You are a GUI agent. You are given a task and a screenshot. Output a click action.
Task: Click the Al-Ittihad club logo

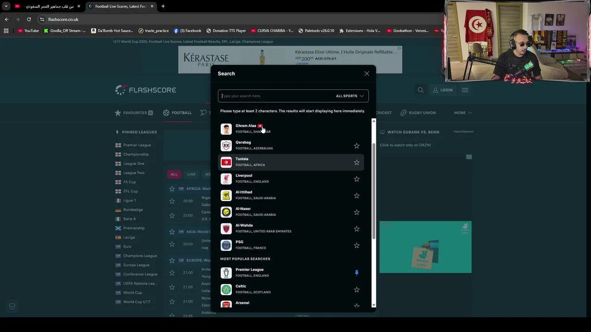click(226, 196)
